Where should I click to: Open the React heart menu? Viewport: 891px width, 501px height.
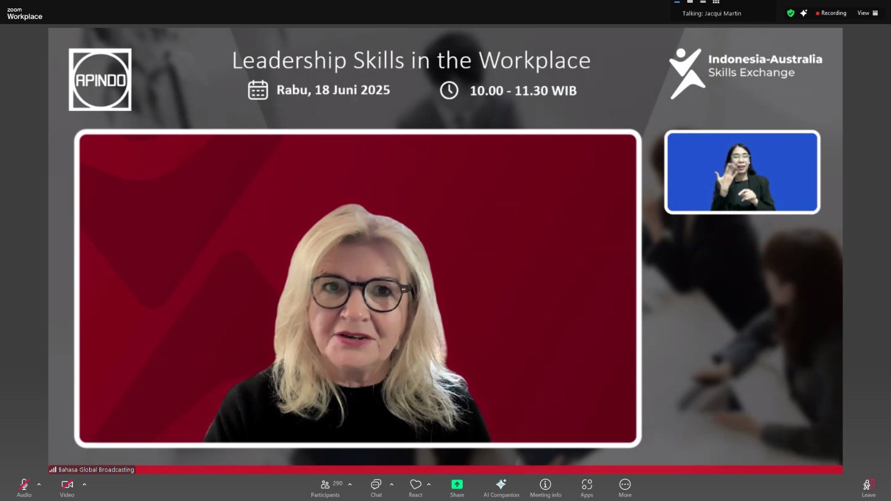coord(415,488)
